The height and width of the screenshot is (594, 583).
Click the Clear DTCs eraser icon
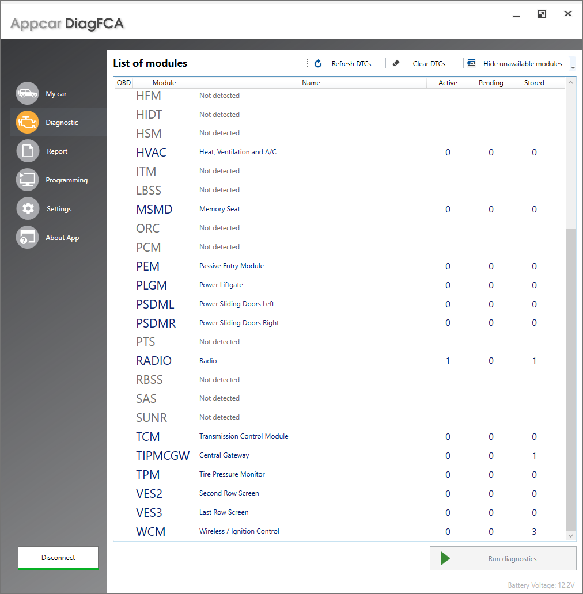pos(396,64)
